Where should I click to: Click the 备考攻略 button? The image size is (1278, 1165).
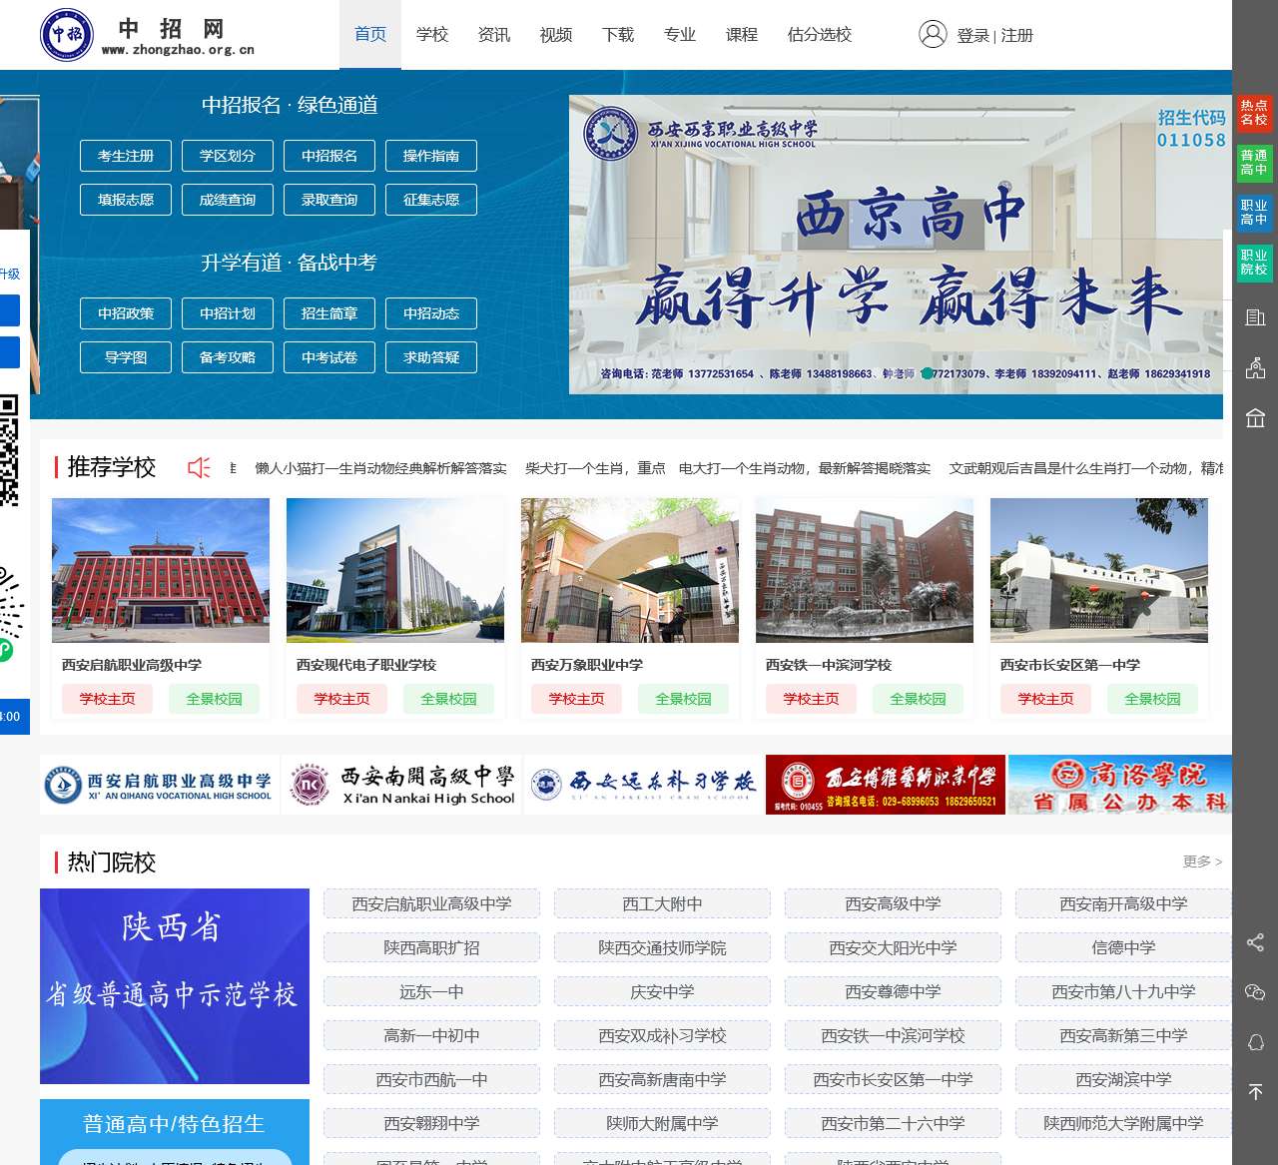(x=228, y=357)
